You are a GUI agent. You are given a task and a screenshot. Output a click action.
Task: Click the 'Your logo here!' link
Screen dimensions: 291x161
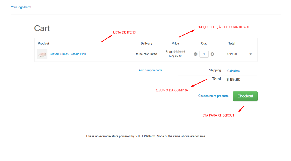coord(21,7)
